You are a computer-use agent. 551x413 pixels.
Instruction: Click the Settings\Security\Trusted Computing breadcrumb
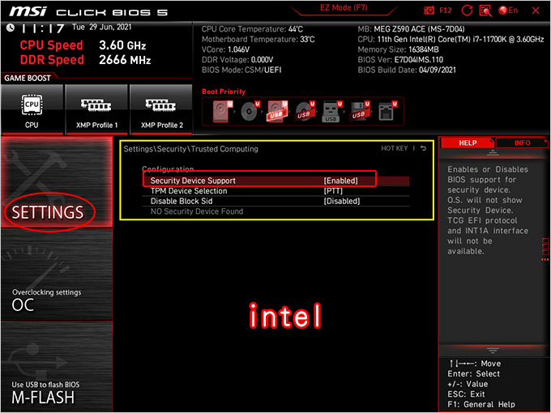pos(190,148)
